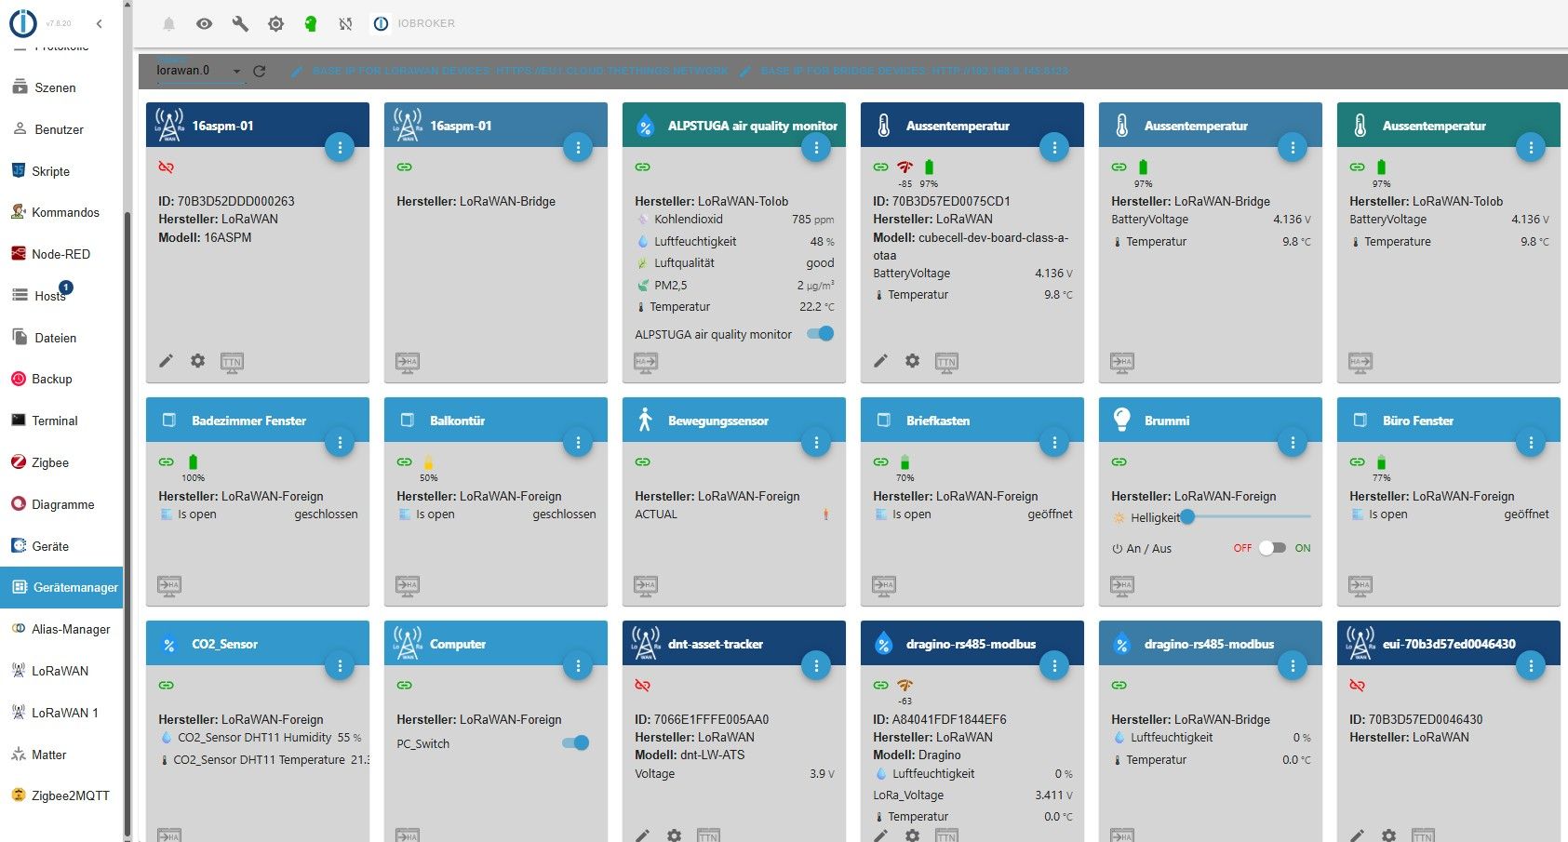Go to Skripte in the sidebar
1568x842 pixels.
pyautogui.click(x=61, y=171)
